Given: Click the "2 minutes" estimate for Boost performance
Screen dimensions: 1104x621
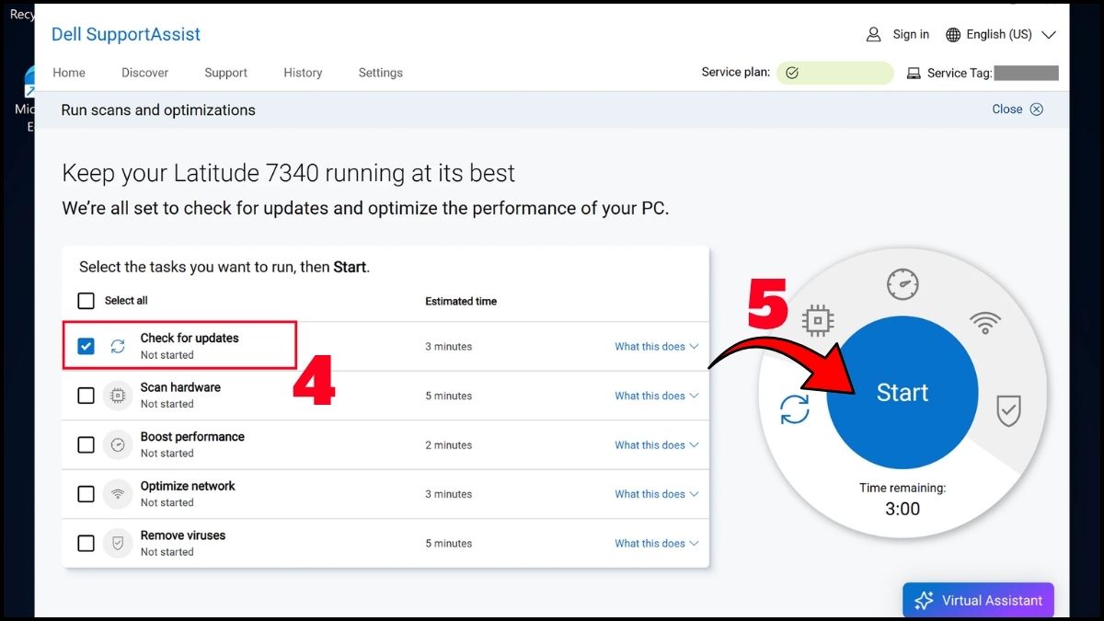Looking at the screenshot, I should (x=449, y=445).
